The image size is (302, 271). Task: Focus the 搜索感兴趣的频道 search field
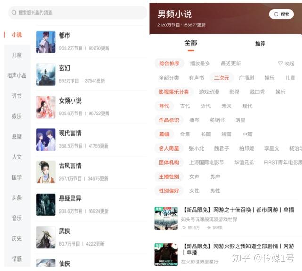(78, 13)
